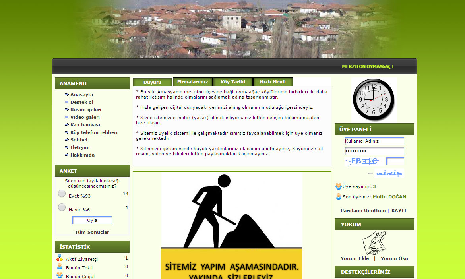This screenshot has width=465, height=279.
Task: Click Yorum Oku link
Action: point(394,258)
